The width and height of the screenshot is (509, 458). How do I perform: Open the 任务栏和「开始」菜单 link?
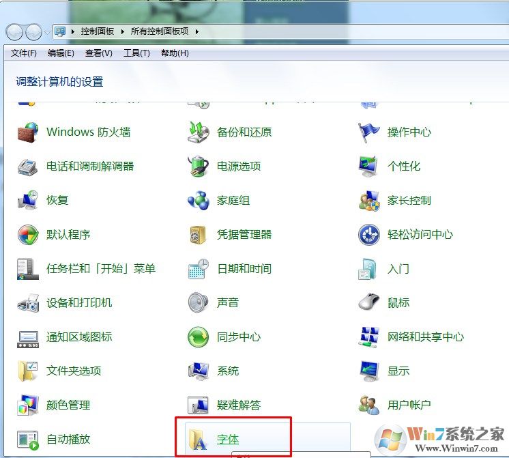pyautogui.click(x=101, y=269)
